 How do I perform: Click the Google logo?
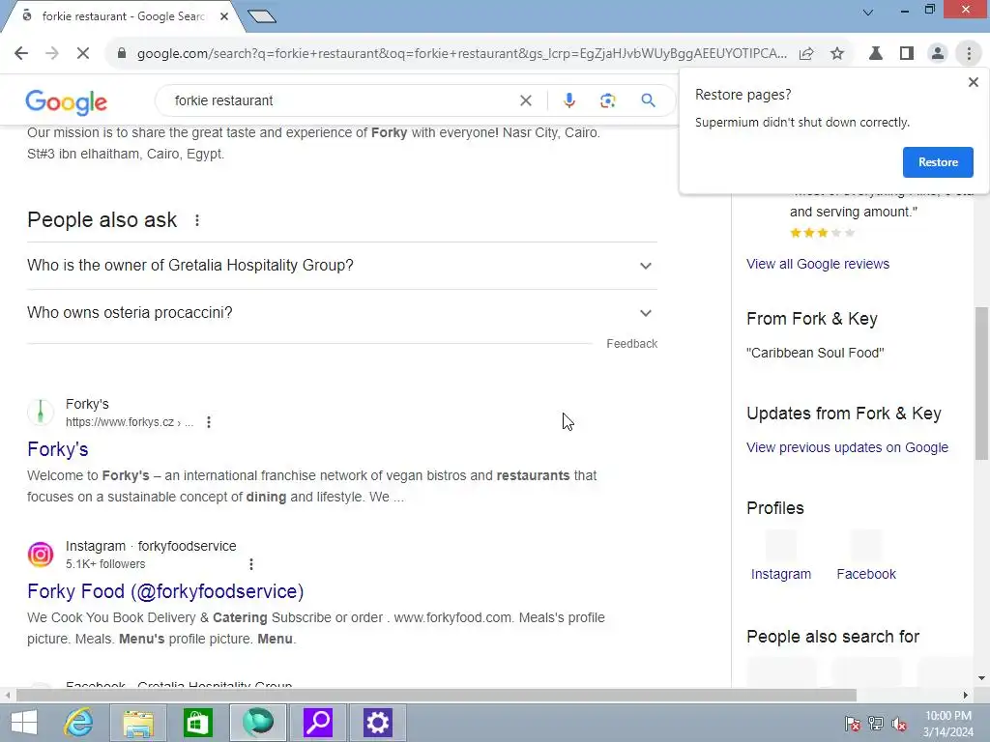click(x=67, y=101)
